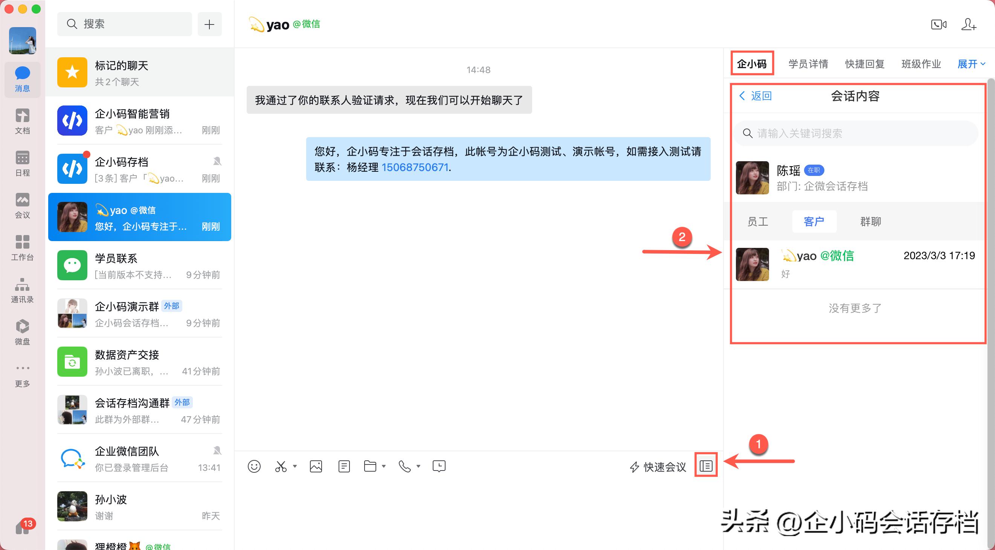Open the 日程 calendar icon
The height and width of the screenshot is (550, 995).
(22, 163)
